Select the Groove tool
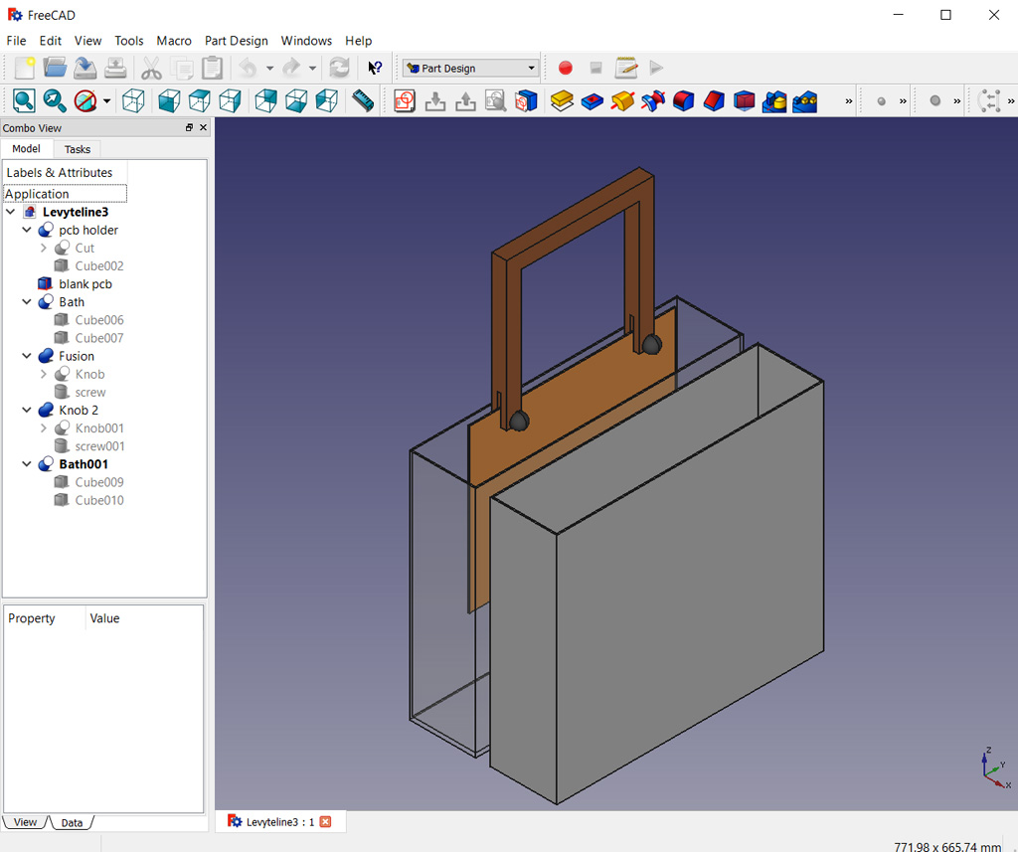1018x852 pixels. [x=653, y=101]
